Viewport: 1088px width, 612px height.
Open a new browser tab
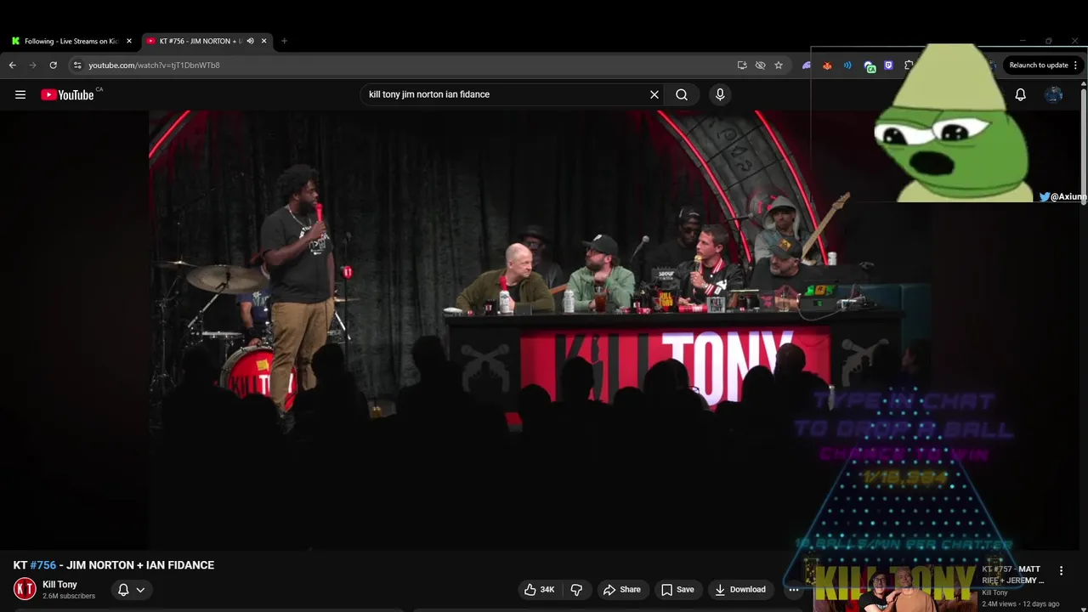284,41
